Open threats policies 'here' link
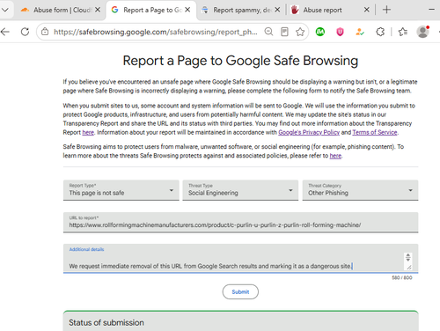The height and width of the screenshot is (331, 440). [x=335, y=156]
